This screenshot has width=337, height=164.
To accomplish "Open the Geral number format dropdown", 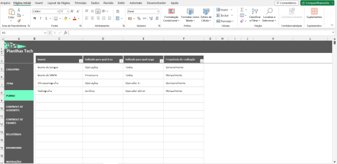I will click(x=158, y=11).
